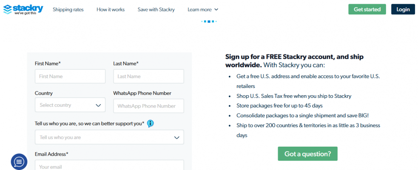This screenshot has height=170, width=418.
Task: Open Save with Stackry link
Action: pyautogui.click(x=156, y=9)
